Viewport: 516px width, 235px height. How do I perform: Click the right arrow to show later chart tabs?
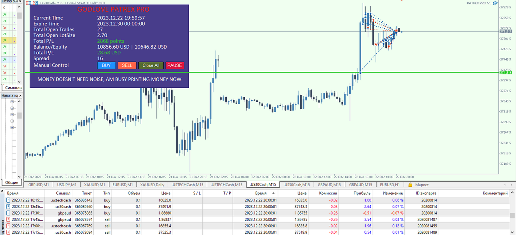[512, 185]
